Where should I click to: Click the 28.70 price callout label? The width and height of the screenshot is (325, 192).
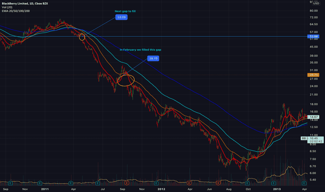[153, 58]
